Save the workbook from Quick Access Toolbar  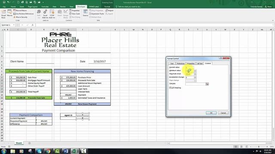4,2
